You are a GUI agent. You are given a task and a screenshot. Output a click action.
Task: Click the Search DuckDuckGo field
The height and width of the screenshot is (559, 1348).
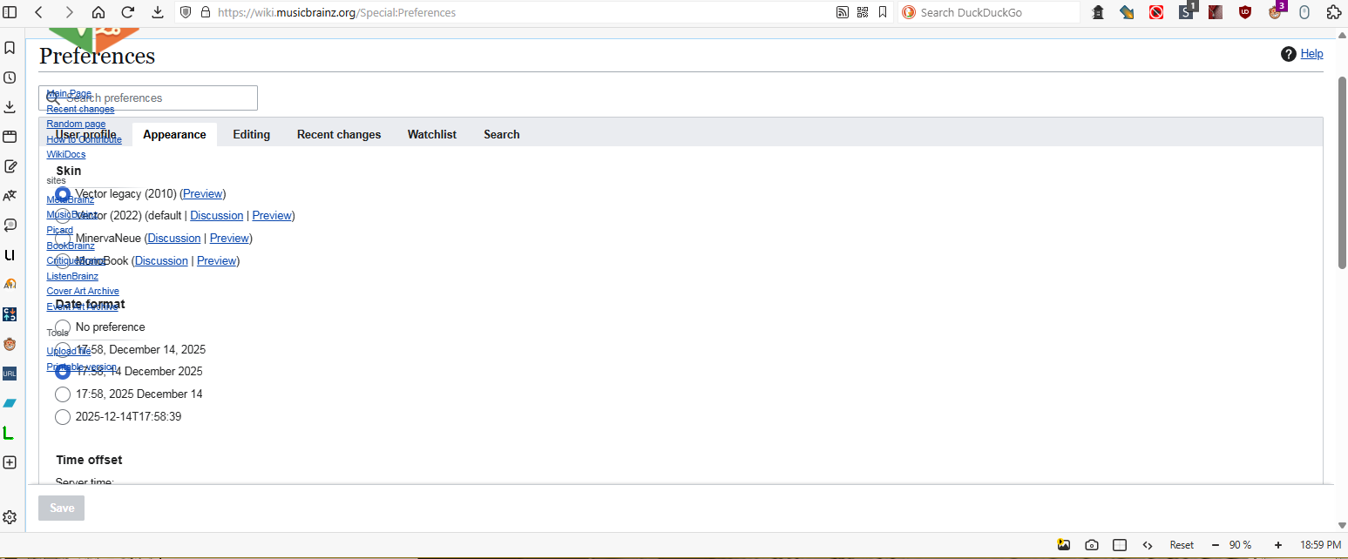coord(993,12)
